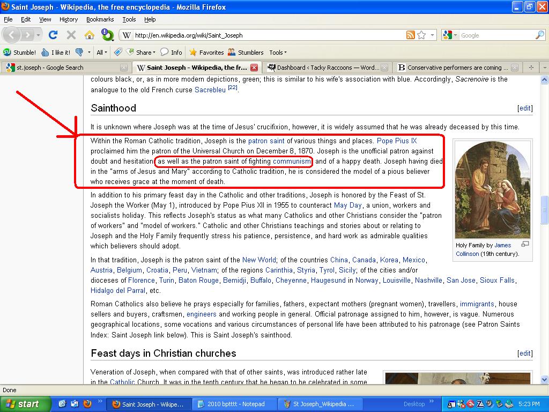Click the search magnifier icon in the Google box

(x=539, y=35)
